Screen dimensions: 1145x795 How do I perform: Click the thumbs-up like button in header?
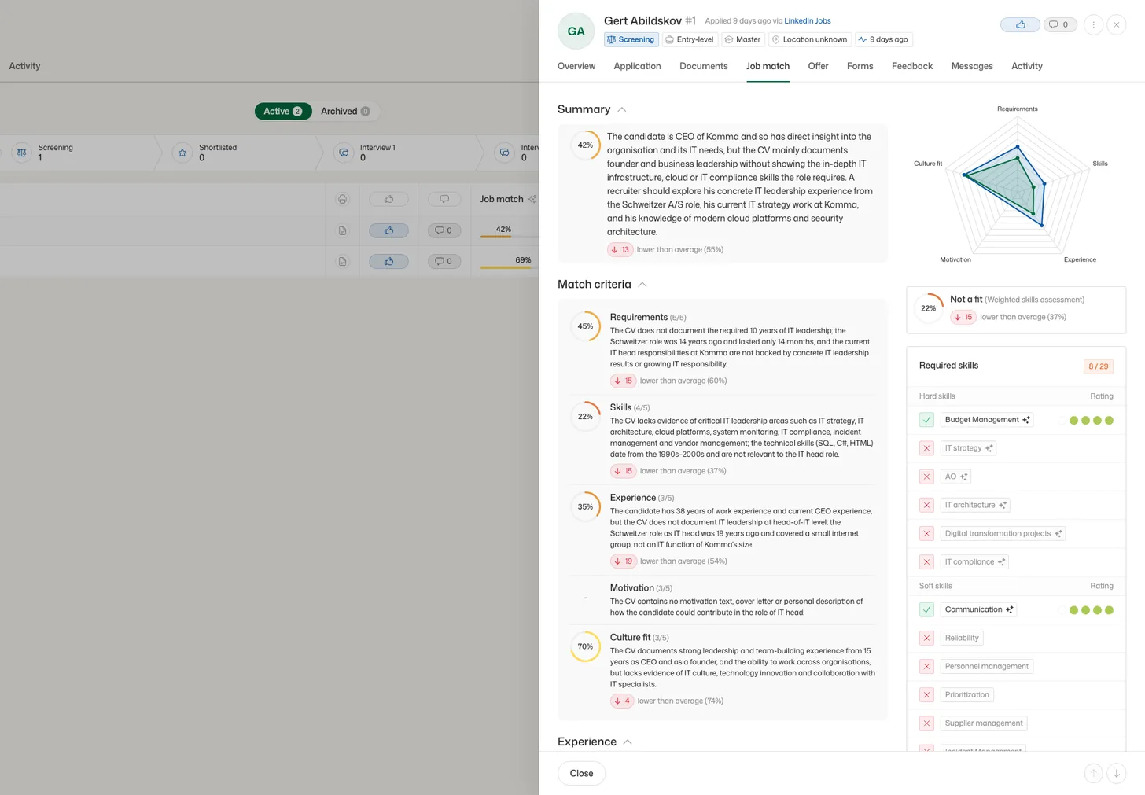coord(1020,25)
